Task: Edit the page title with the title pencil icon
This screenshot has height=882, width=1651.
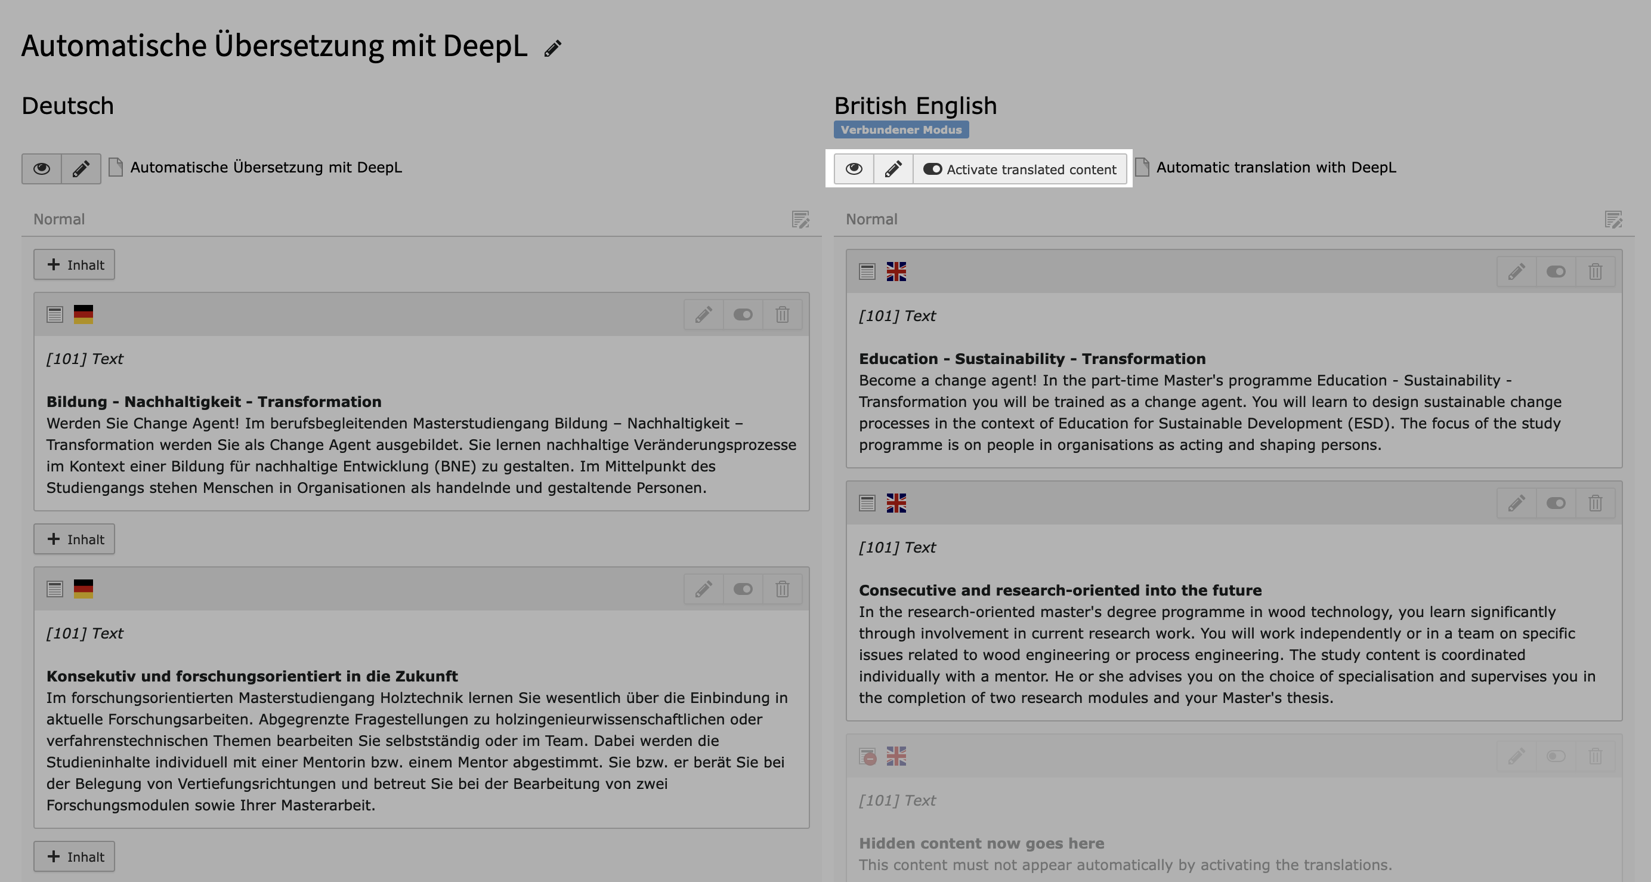Action: coord(552,48)
